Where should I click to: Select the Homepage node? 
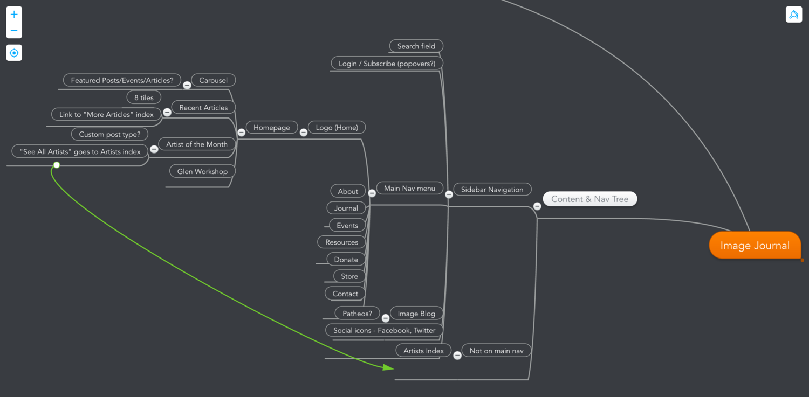coord(272,127)
